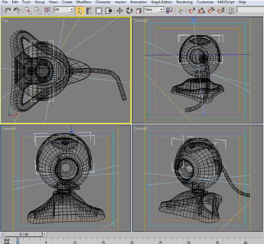Click frame 5 on the track bar
Image resolution: width=264 pixels, height=244 pixels.
coord(46,243)
